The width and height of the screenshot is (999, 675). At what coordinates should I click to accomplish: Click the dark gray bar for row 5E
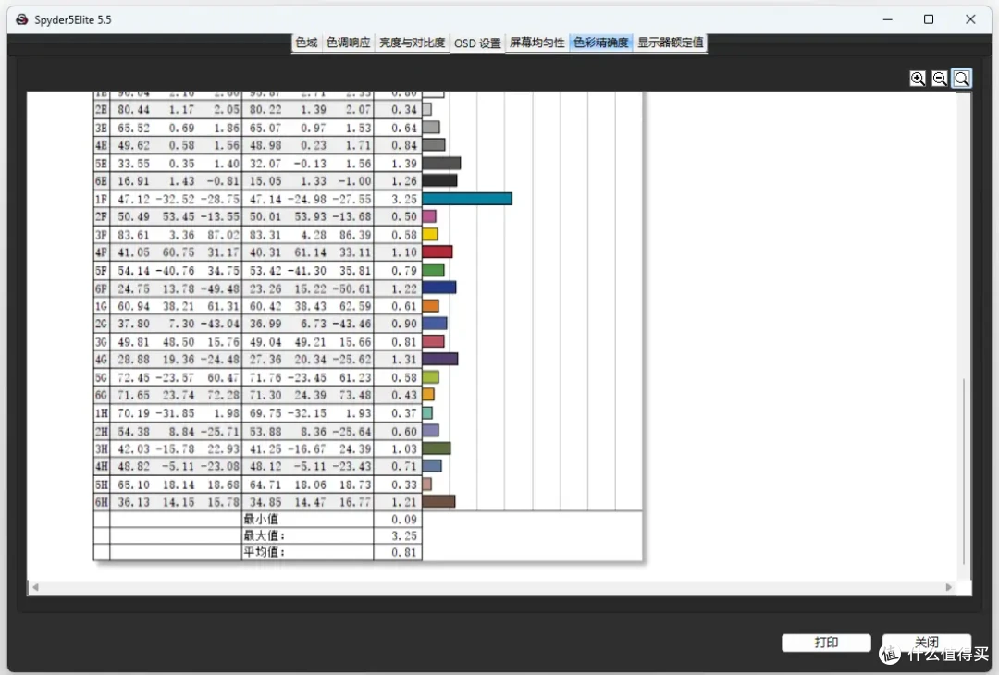(x=441, y=163)
